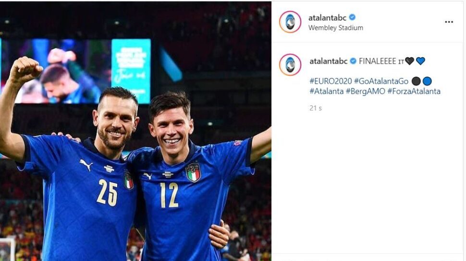Click the post photo of two players
Viewport: 466px width, 261px height.
[x=135, y=132]
